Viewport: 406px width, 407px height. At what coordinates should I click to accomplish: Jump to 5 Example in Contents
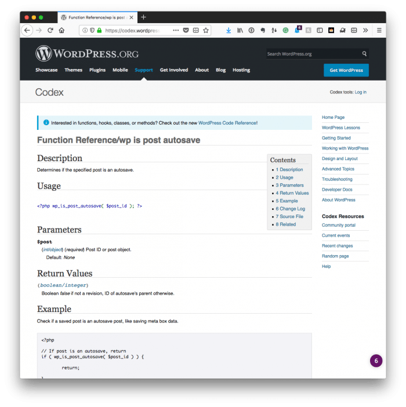287,201
